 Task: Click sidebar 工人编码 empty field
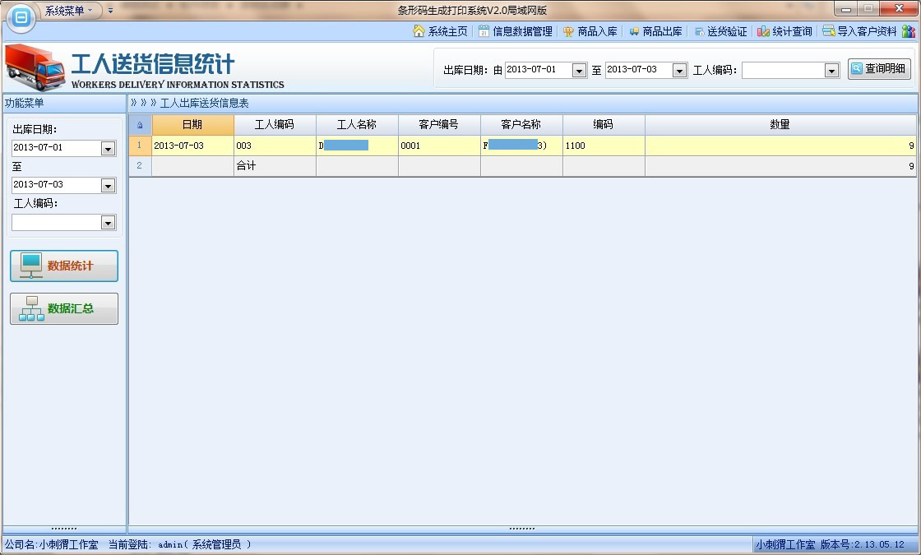pyautogui.click(x=57, y=223)
